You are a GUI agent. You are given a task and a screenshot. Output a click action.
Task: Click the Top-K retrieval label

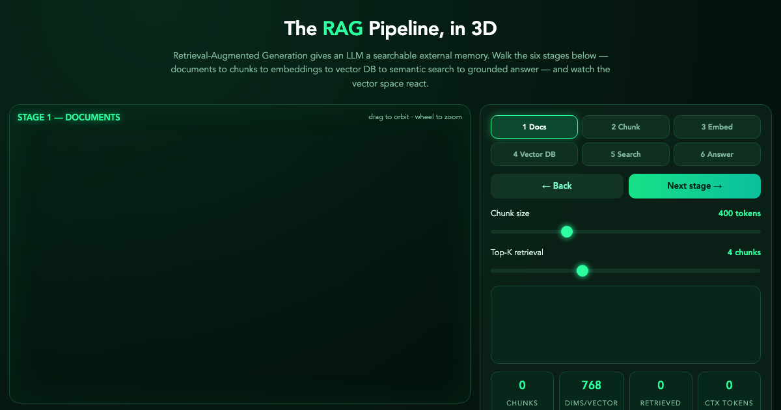tap(517, 253)
